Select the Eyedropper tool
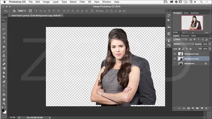The image size is (212, 119). click(4, 42)
